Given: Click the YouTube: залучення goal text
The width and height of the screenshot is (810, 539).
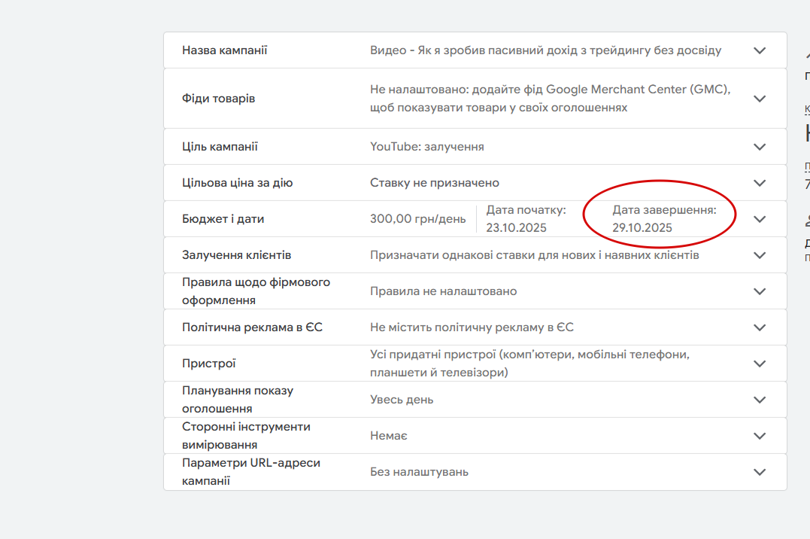Looking at the screenshot, I should pos(426,147).
